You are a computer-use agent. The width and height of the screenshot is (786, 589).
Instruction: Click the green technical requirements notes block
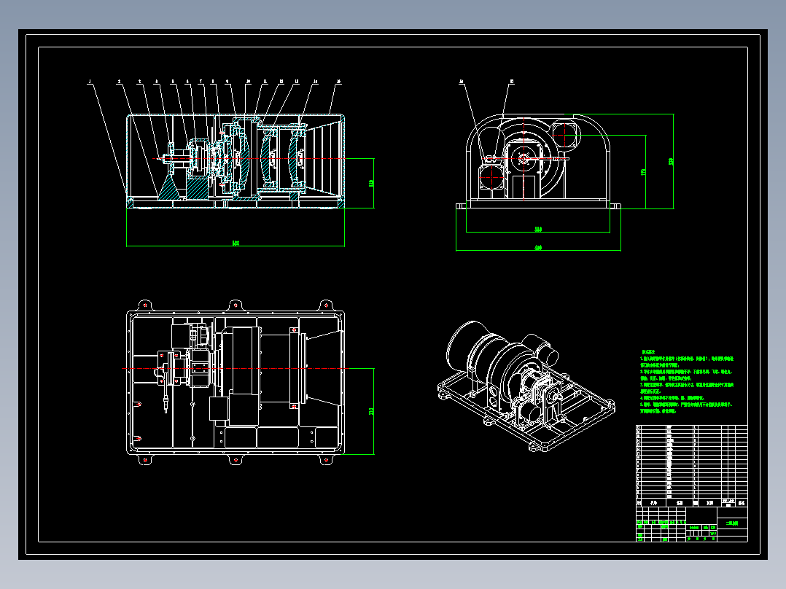click(687, 382)
